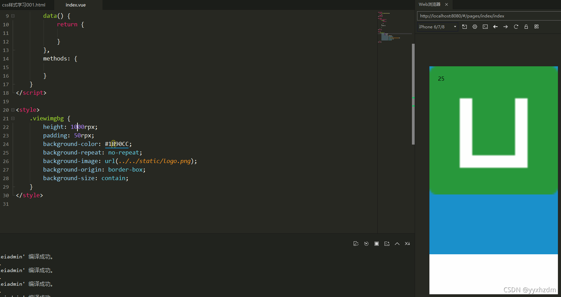Click the restart-run icon in console toolbar
The width and height of the screenshot is (561, 297).
tap(356, 244)
